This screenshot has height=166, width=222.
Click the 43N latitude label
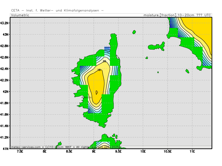[6, 34]
